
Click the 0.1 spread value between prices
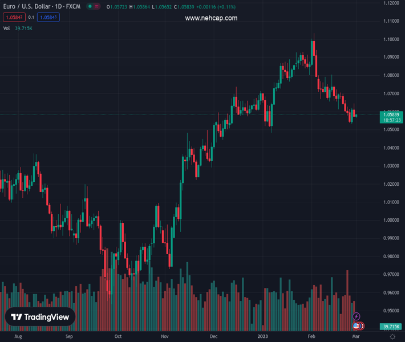[31, 18]
